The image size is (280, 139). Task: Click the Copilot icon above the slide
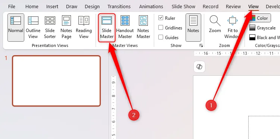[199, 67]
